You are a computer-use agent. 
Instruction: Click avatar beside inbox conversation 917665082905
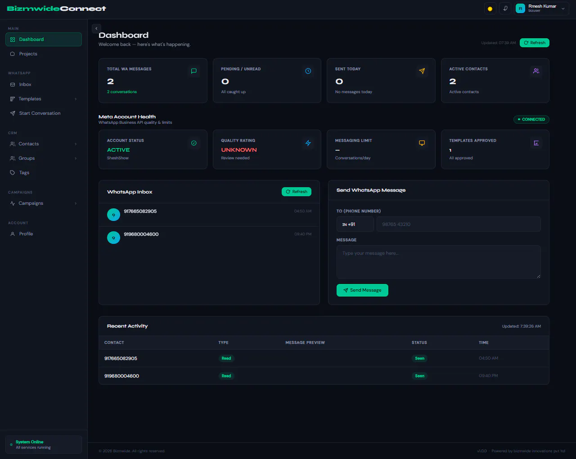[x=113, y=215]
